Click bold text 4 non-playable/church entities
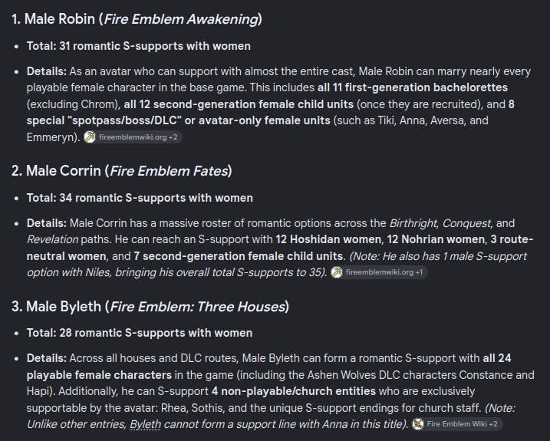This screenshot has width=550, height=441. pyautogui.click(x=294, y=391)
